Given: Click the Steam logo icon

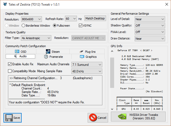Looking at the screenshot, I should coord(48,51).
